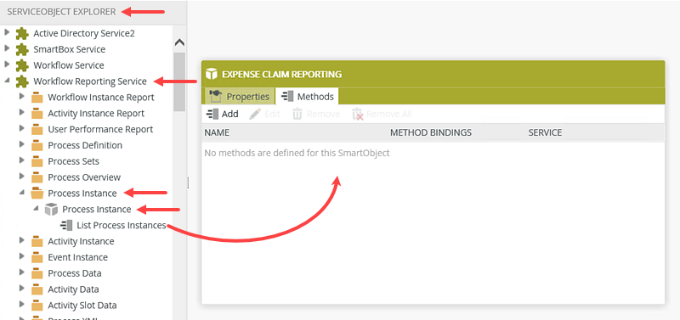Viewport: 680px width, 320px height.
Task: Expand the Workflow Instance Report folder
Action: (22, 97)
